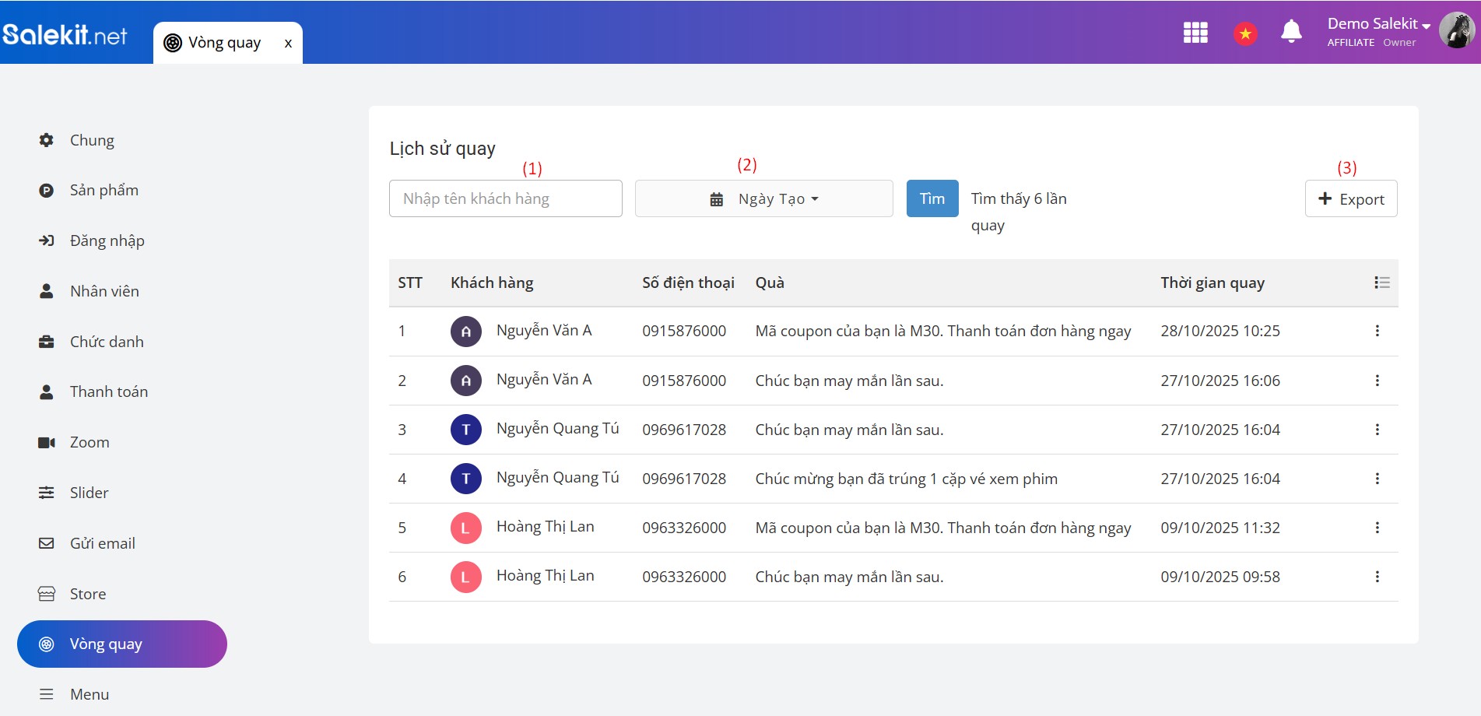
Task: Open the apps grid icon
Action: point(1195,33)
